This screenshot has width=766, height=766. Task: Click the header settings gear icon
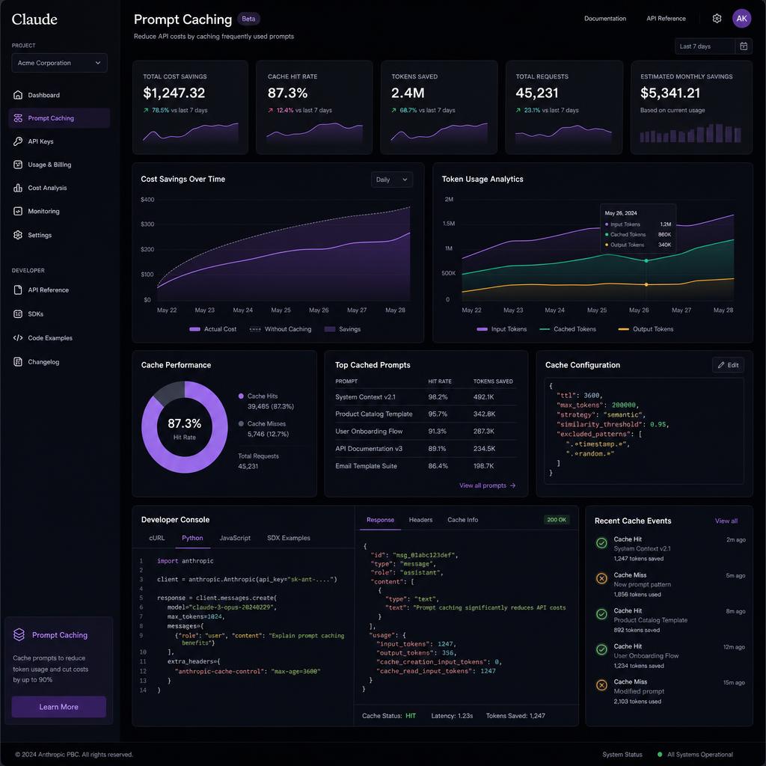tap(717, 19)
